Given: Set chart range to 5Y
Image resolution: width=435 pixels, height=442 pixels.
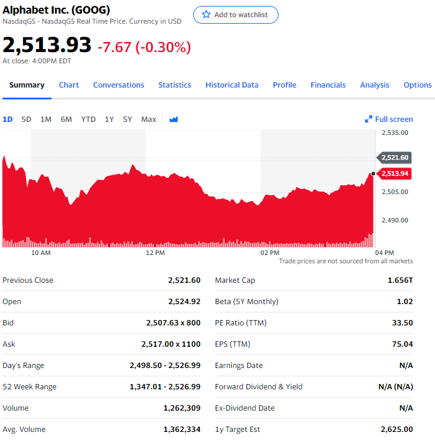Looking at the screenshot, I should click(x=127, y=120).
